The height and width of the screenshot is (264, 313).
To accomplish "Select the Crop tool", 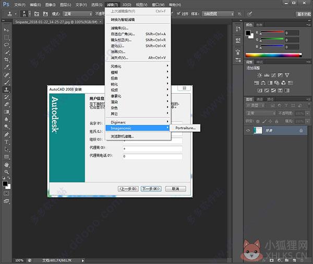I will [x=6, y=59].
